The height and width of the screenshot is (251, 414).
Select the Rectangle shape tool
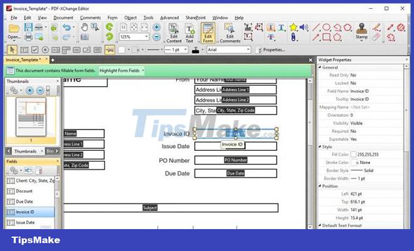point(327,37)
